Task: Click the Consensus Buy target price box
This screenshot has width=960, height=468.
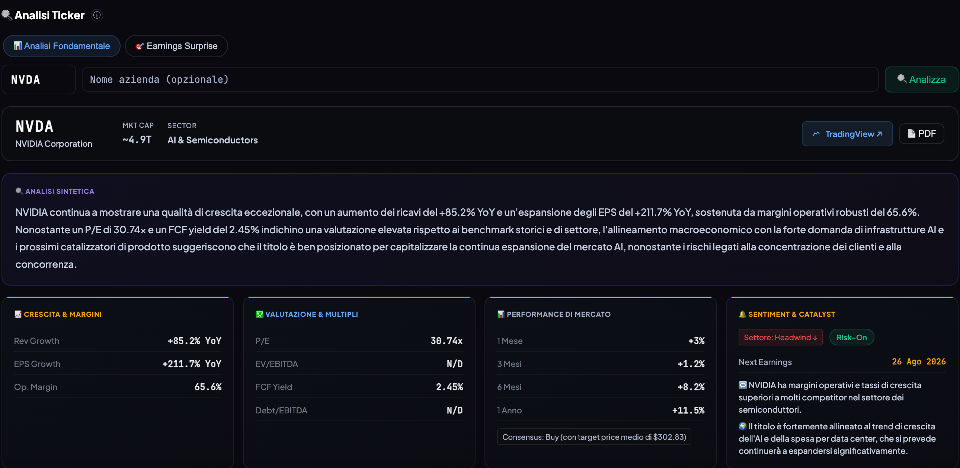Action: click(x=594, y=437)
